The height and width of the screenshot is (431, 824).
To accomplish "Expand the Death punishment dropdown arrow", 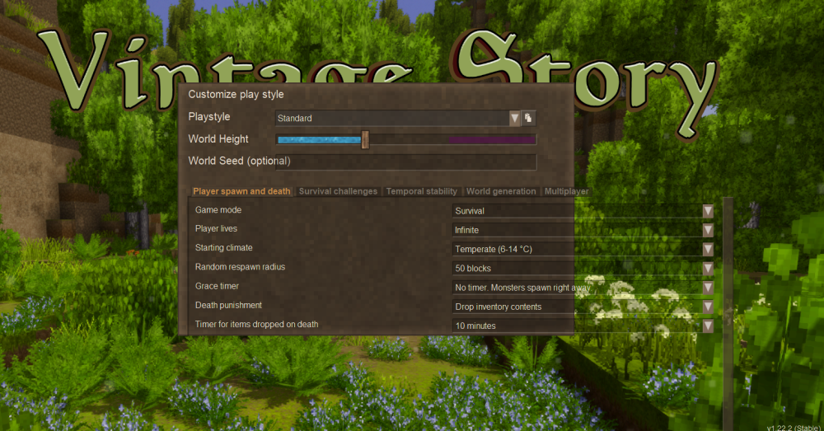I will (708, 307).
